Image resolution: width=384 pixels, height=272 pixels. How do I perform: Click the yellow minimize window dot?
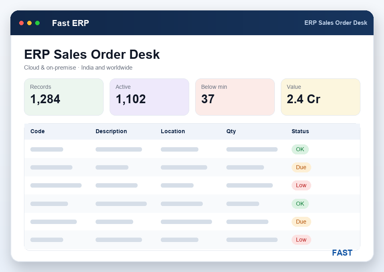pyautogui.click(x=29, y=23)
